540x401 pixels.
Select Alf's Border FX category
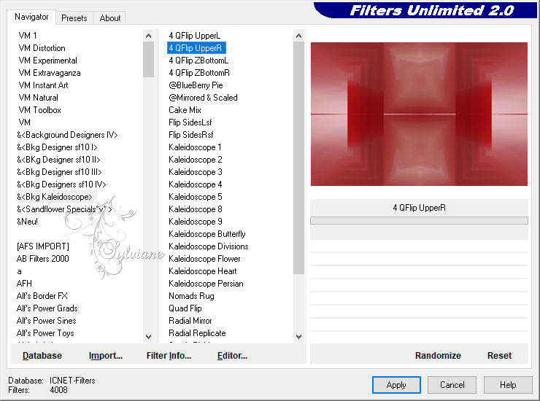click(42, 296)
